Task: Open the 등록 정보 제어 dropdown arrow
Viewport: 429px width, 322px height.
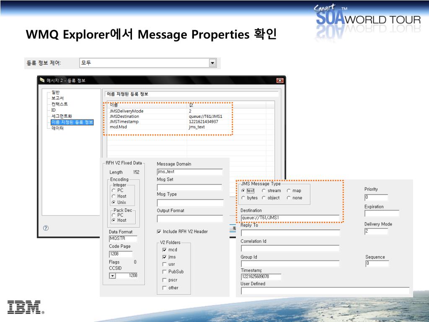Action: click(212, 63)
